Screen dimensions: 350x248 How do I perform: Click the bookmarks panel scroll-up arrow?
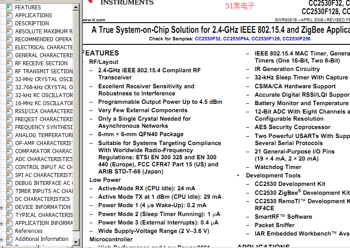click(76, 8)
